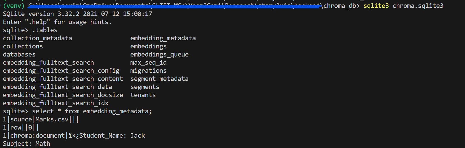Click the 'max_seq_id' table name
This screenshot has height=148, width=465.
[148, 63]
